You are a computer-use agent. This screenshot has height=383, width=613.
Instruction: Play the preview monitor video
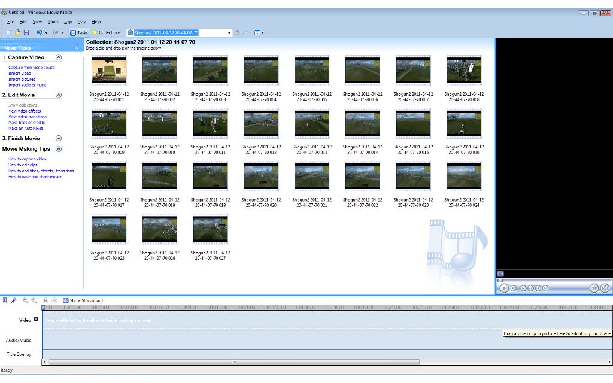coord(504,288)
